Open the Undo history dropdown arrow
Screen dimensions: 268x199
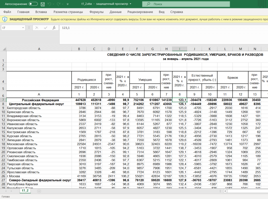point(54,4)
